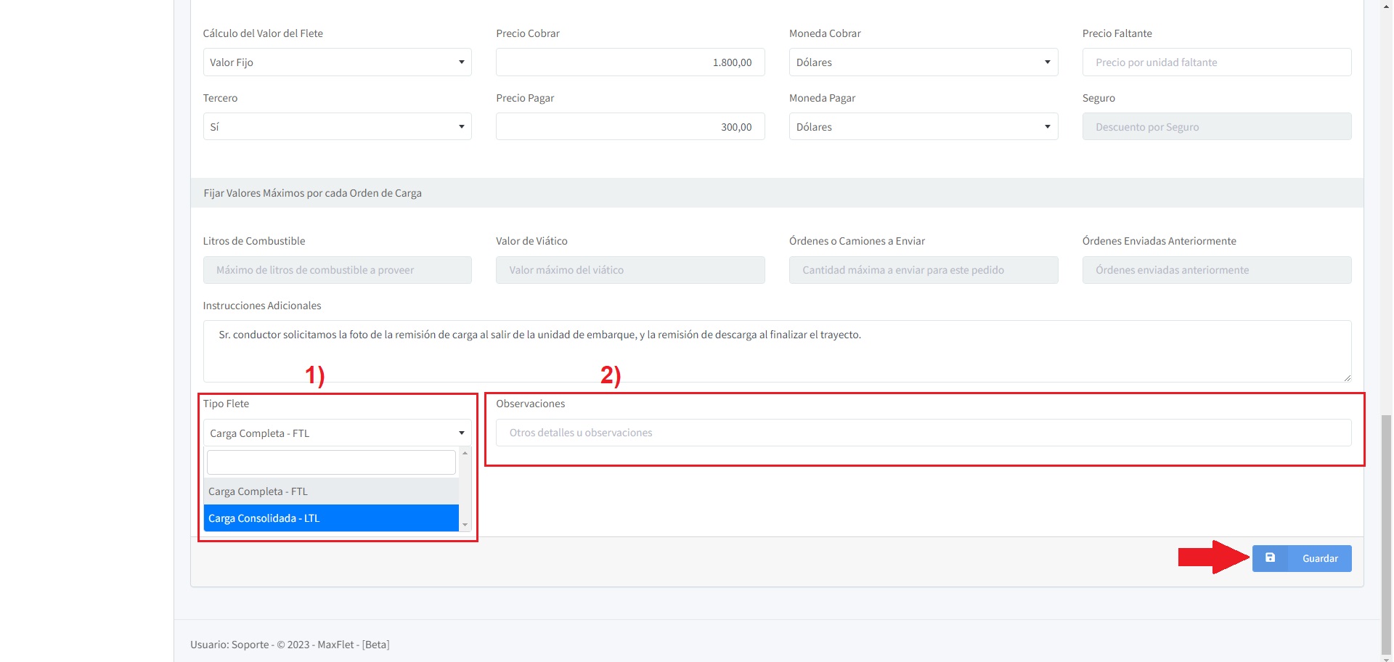
Task: Click the Guardar button
Action: pyautogui.click(x=1319, y=558)
